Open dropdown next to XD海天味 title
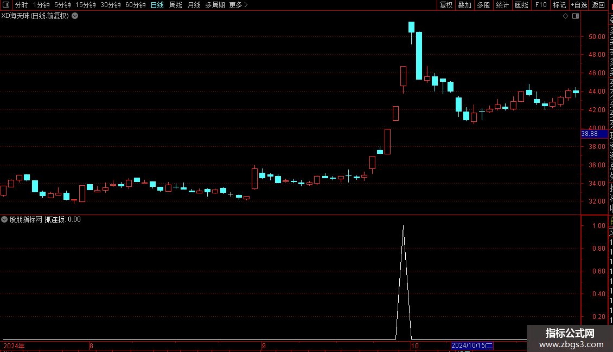Image resolution: width=613 pixels, height=352 pixels. 75,16
